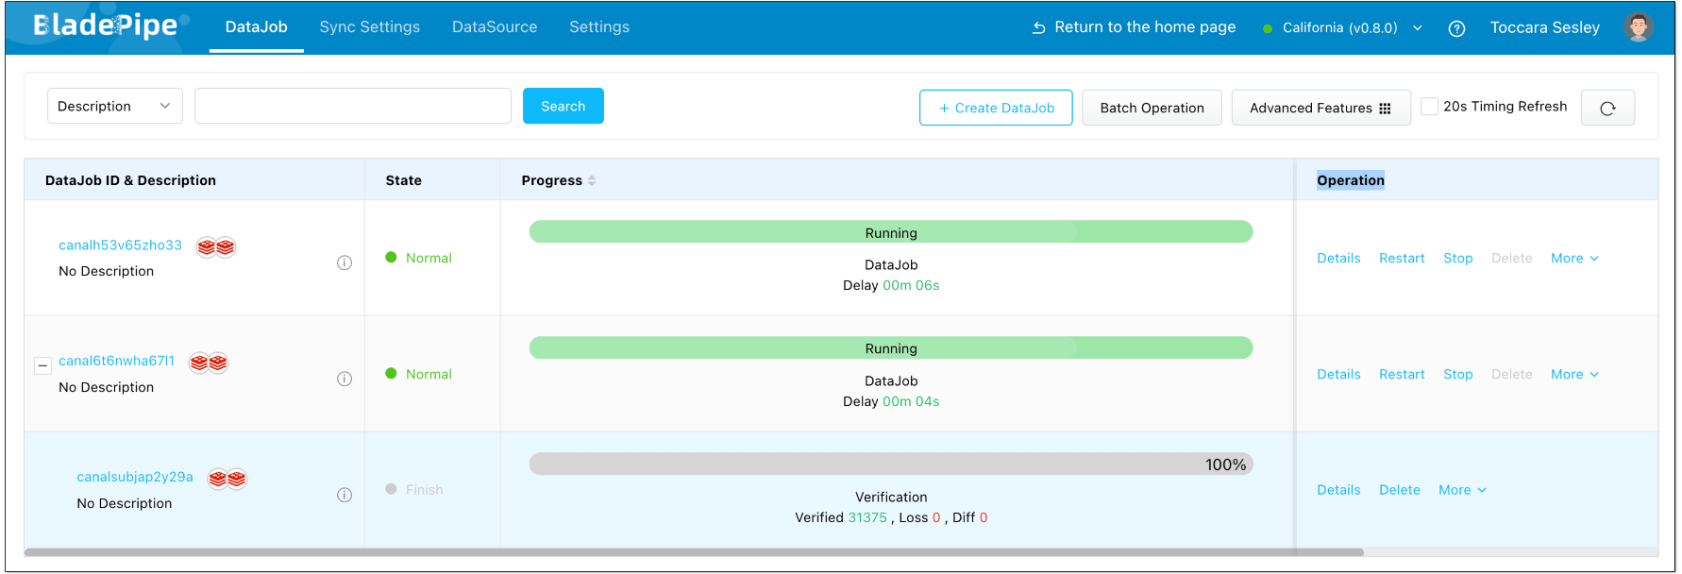
Task: Enable the 20s Timing Refresh checkbox
Action: [1429, 107]
